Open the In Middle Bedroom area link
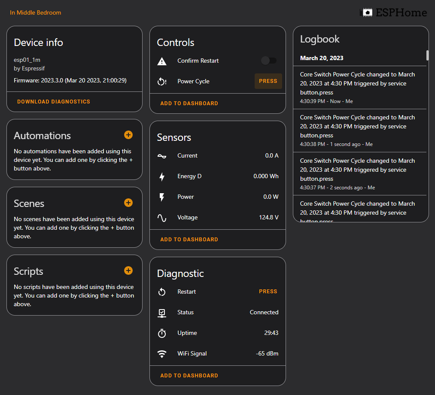The image size is (435, 395). [36, 12]
